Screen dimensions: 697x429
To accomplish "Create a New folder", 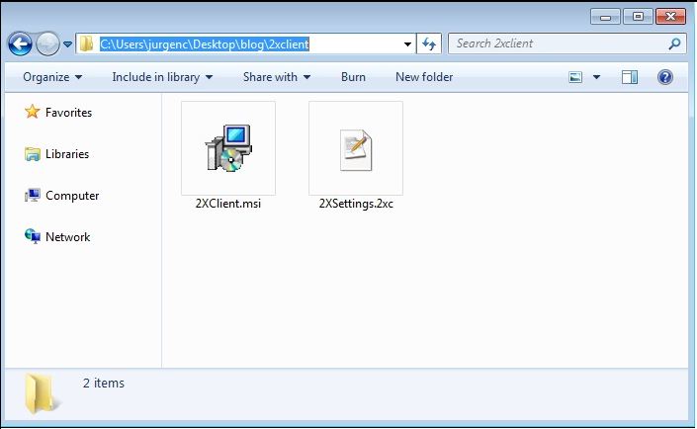I will pyautogui.click(x=424, y=77).
